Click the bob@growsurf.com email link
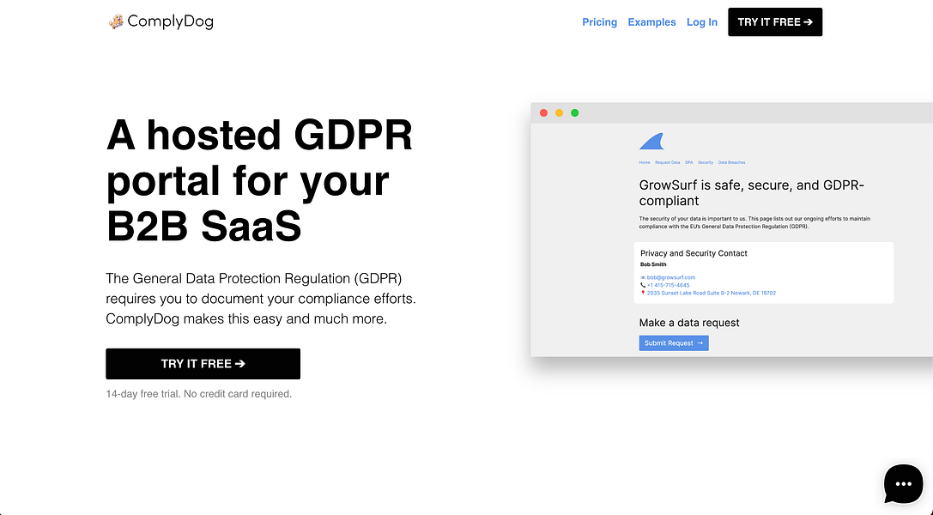Screen dimensions: 933x515 (671, 278)
